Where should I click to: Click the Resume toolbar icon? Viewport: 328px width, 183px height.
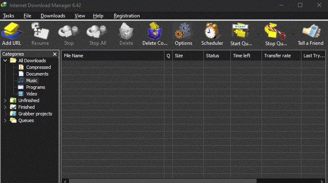(40, 31)
